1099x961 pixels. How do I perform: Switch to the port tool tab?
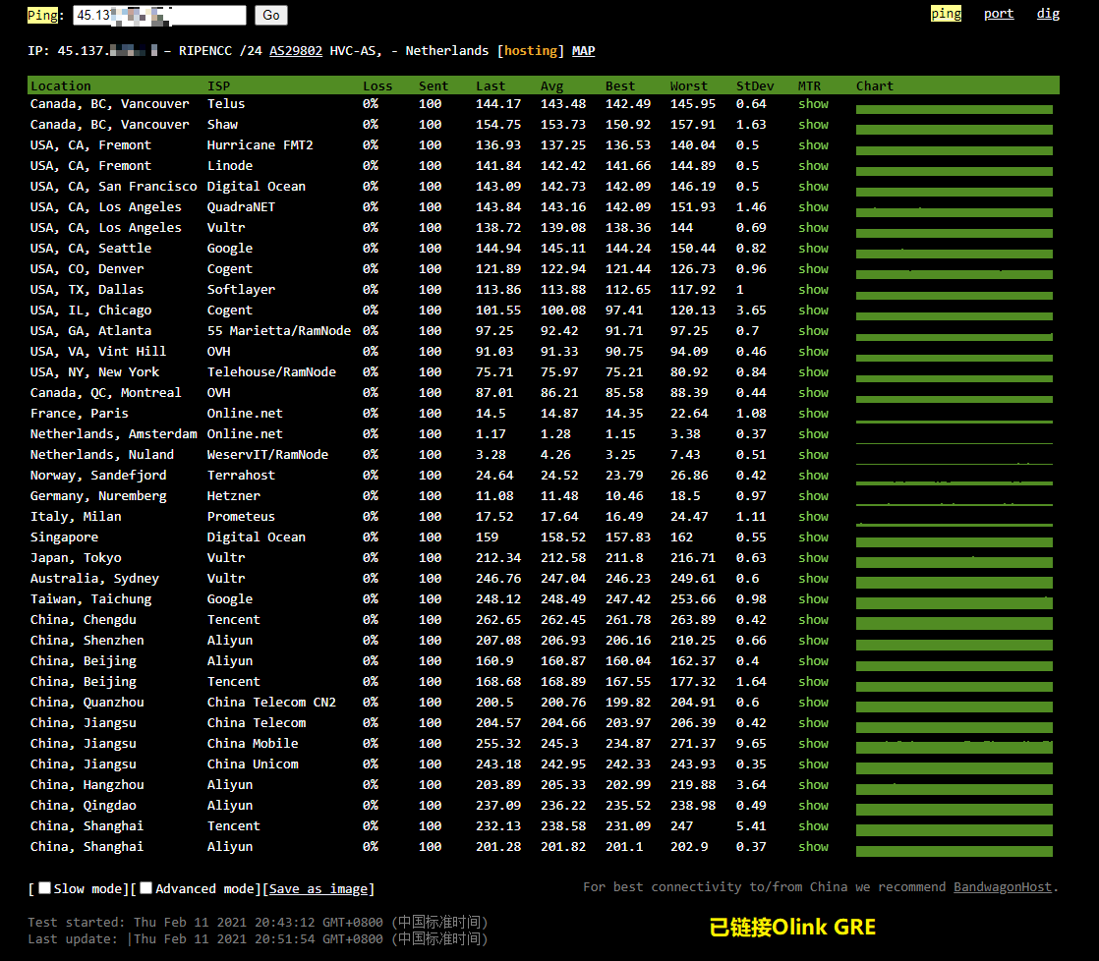(999, 14)
